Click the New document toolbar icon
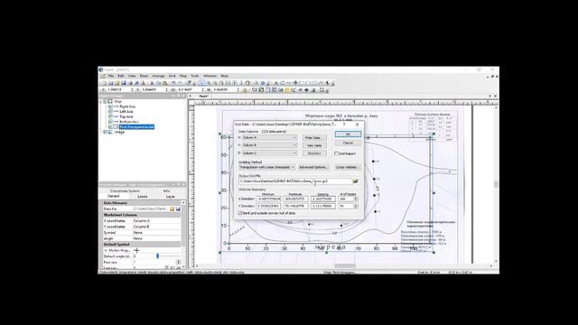Screen dimensions: 578x325 [x=104, y=83]
